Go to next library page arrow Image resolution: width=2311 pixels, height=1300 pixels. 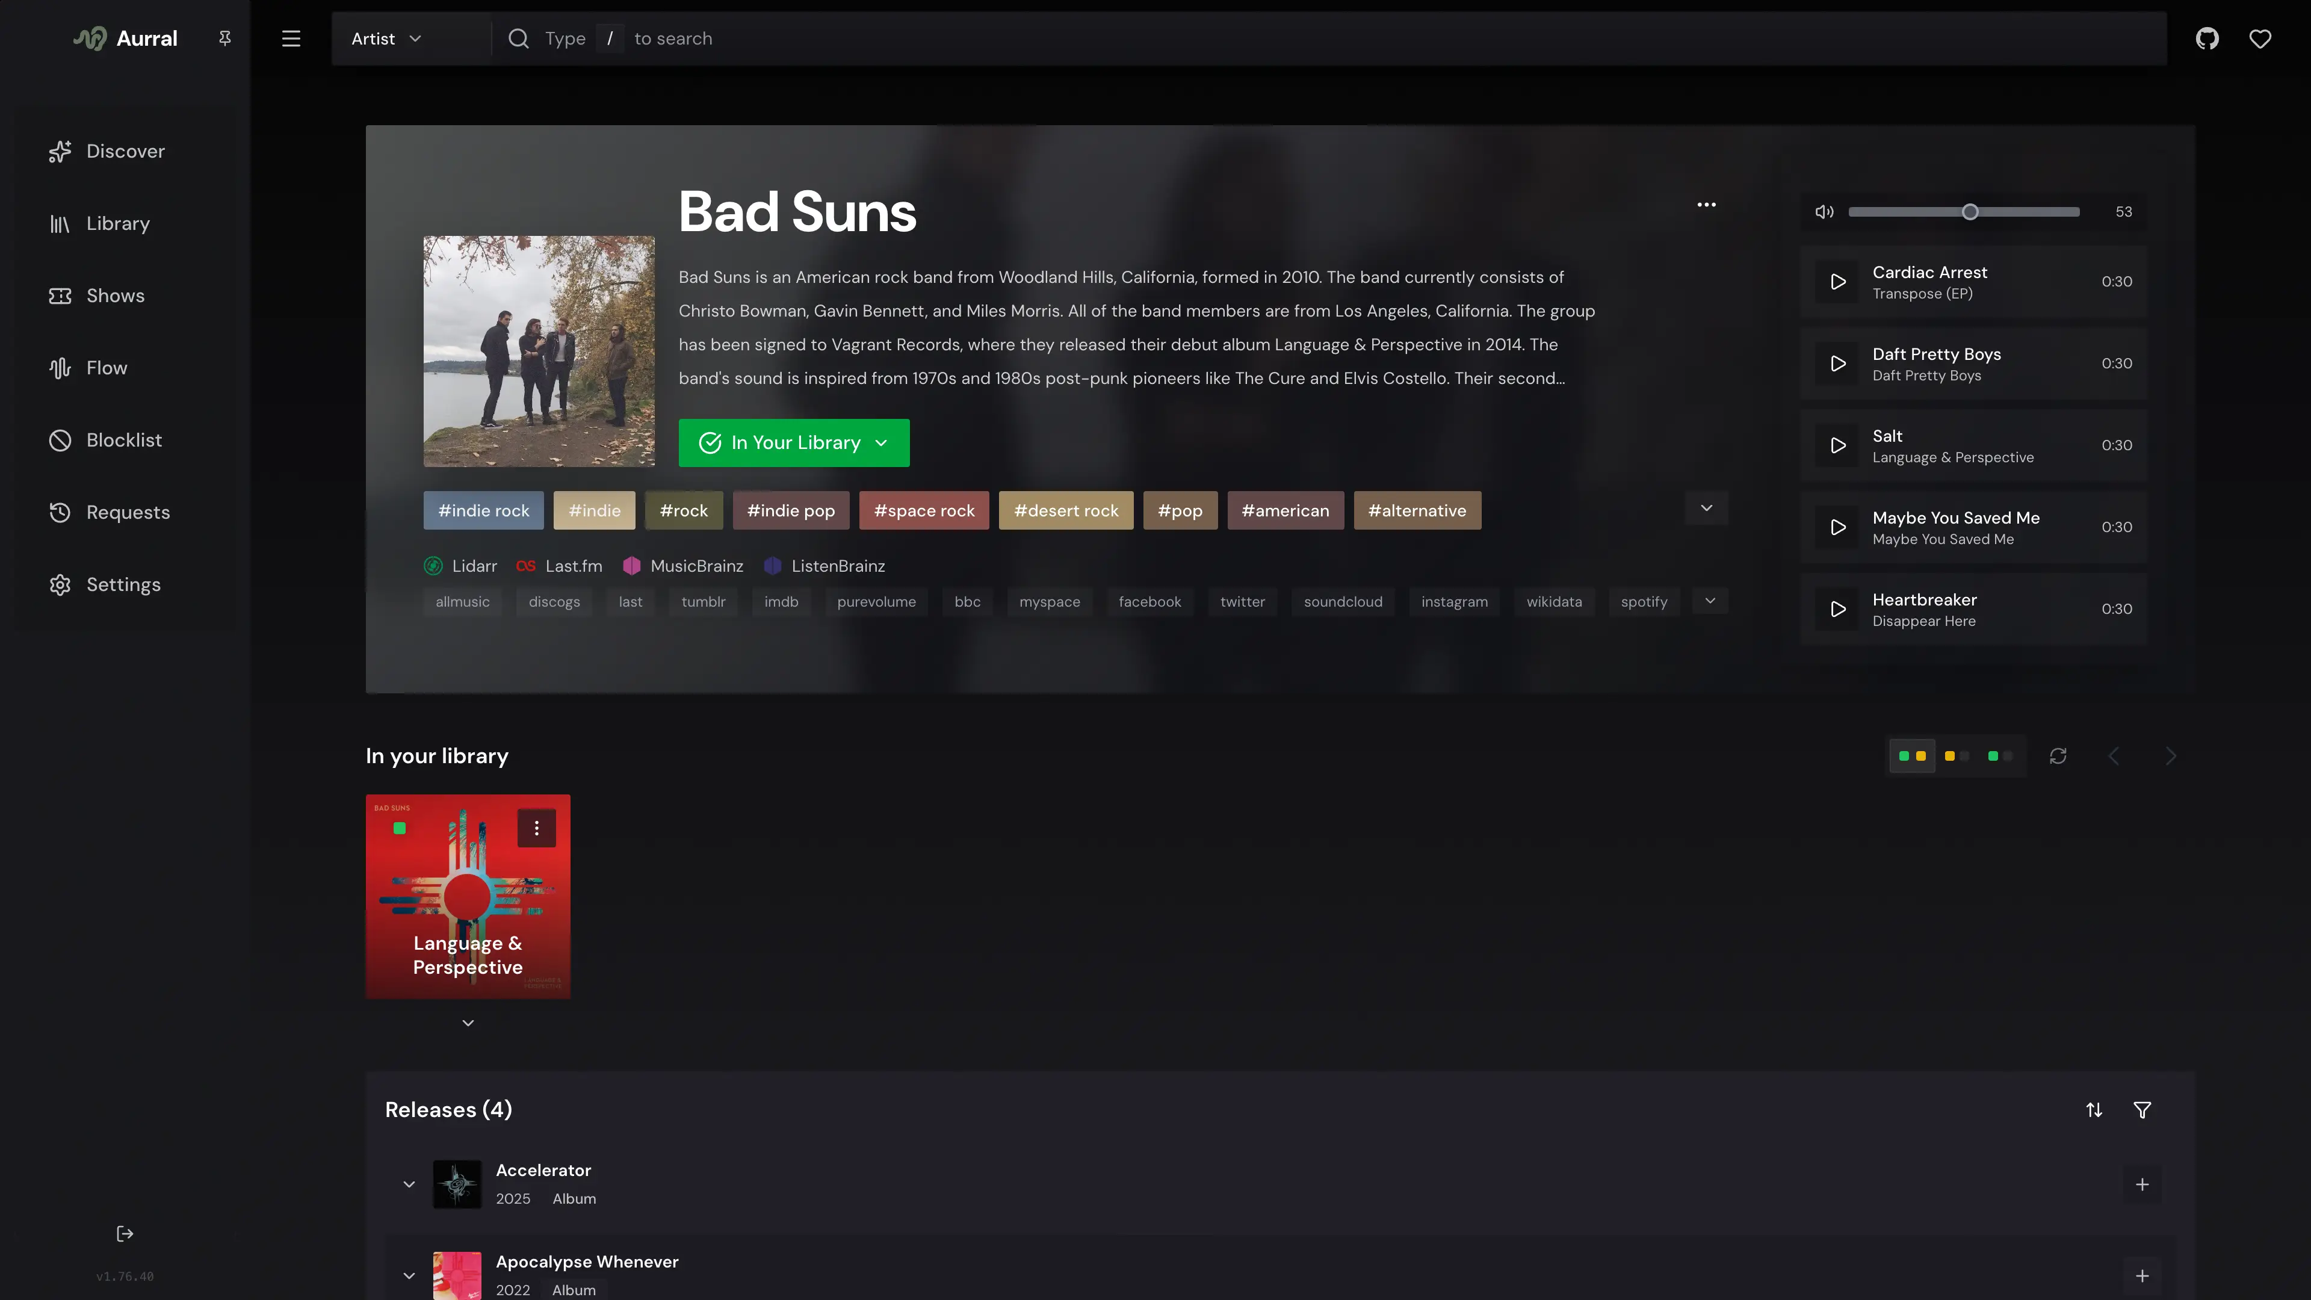pos(2170,757)
